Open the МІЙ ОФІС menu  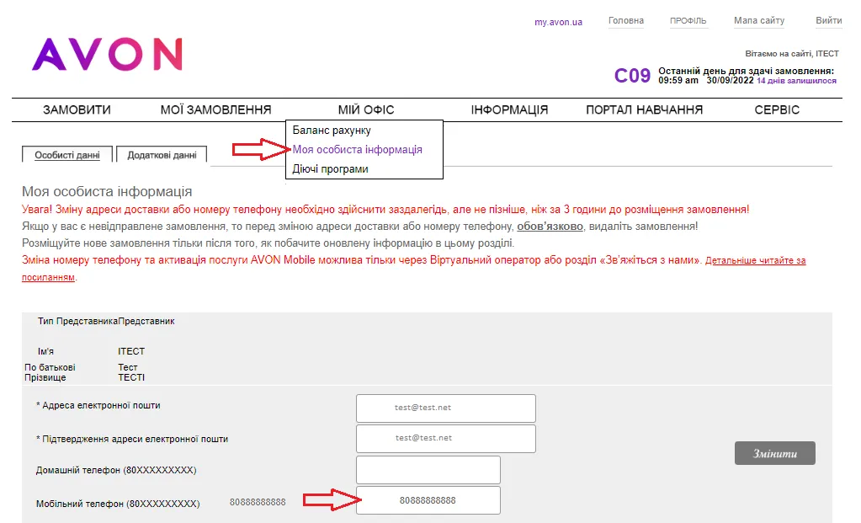pos(366,109)
